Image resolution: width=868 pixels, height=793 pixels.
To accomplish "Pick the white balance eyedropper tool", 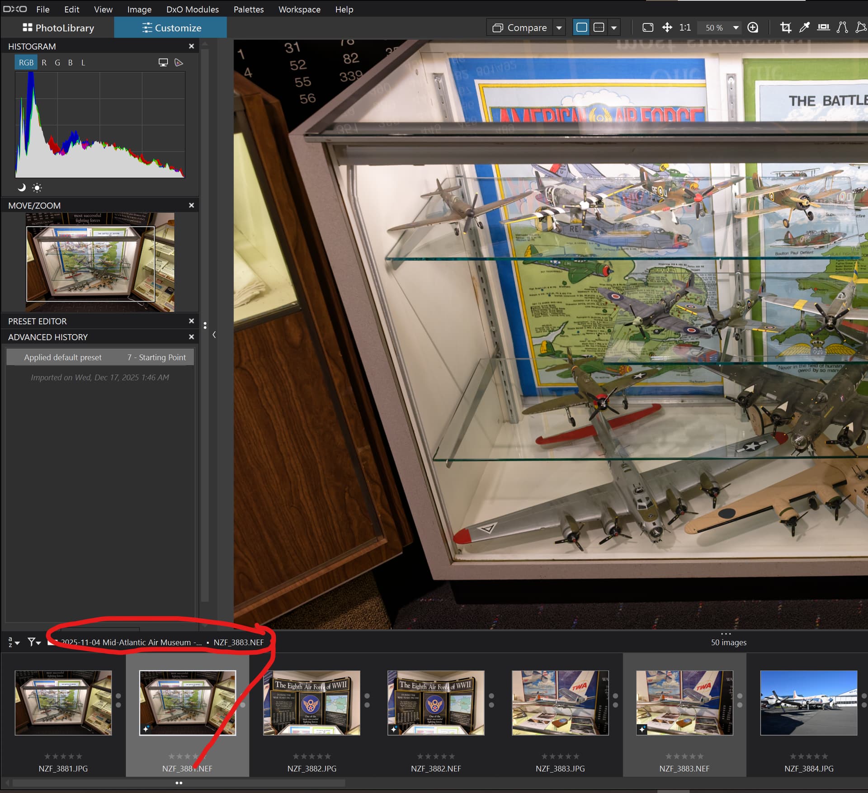I will click(804, 28).
